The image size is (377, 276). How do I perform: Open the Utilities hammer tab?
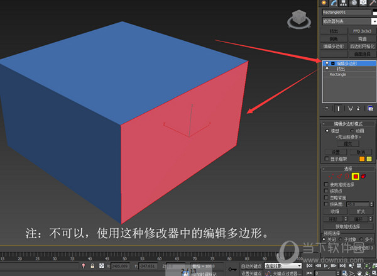(x=373, y=3)
